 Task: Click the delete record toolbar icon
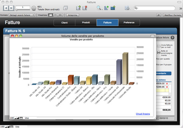(85, 8)
